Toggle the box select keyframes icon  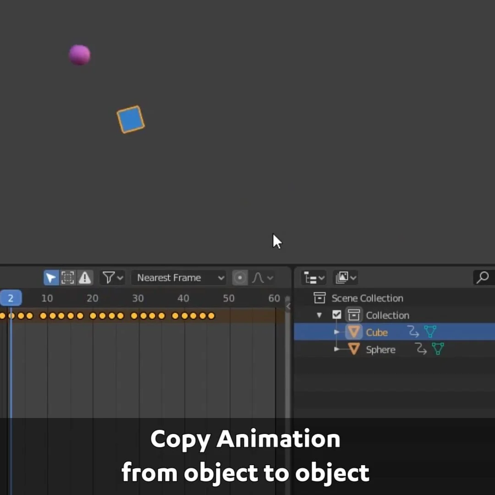(67, 278)
